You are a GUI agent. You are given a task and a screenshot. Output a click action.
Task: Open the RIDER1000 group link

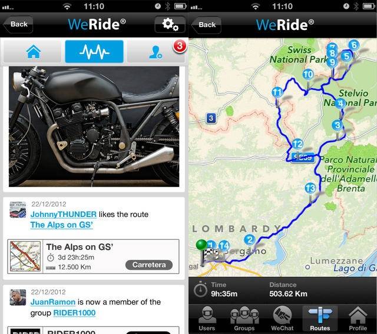point(74,313)
